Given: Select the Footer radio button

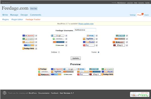Looking at the screenshot, I should (98, 52).
